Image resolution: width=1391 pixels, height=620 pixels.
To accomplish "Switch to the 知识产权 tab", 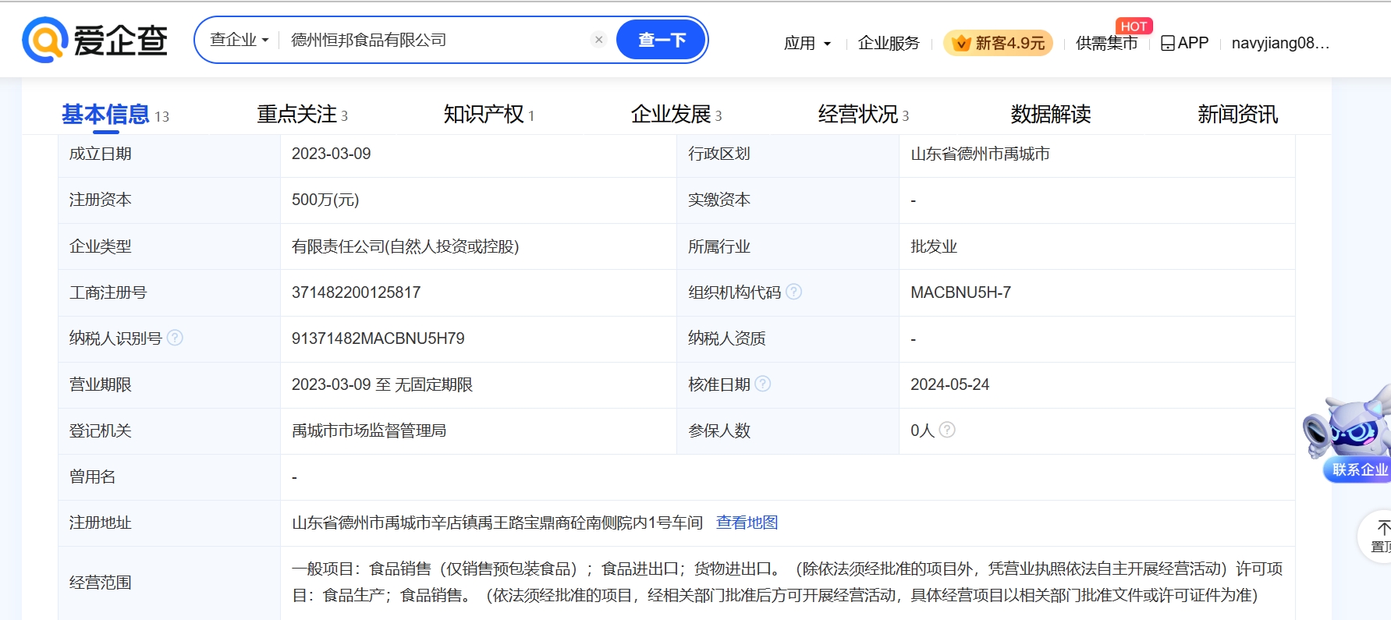I will [x=489, y=115].
